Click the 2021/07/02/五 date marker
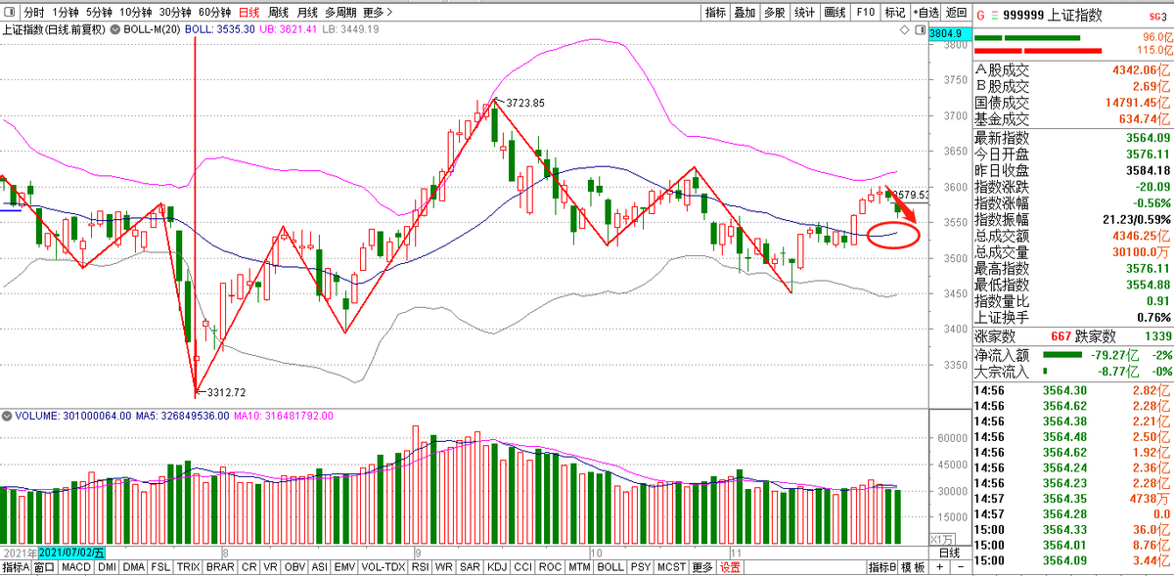 (71, 553)
